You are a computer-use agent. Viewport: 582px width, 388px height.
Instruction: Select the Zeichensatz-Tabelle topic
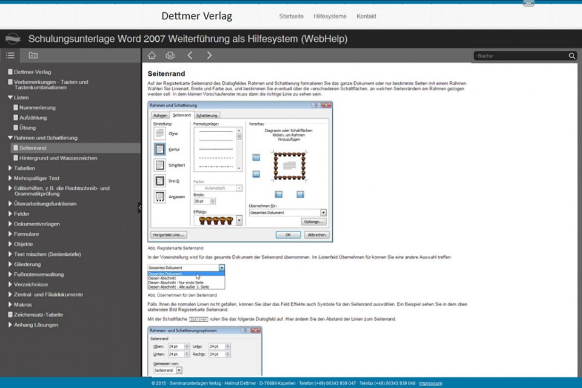(x=38, y=315)
